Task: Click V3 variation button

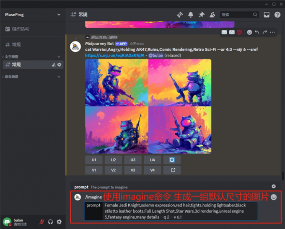Action: pyautogui.click(x=133, y=170)
